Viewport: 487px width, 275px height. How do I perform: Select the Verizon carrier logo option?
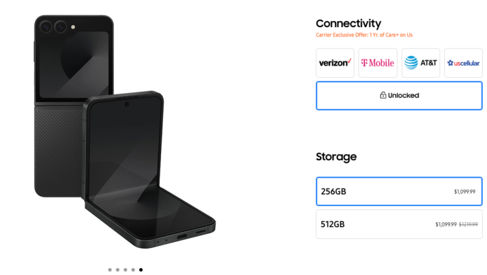coord(335,63)
